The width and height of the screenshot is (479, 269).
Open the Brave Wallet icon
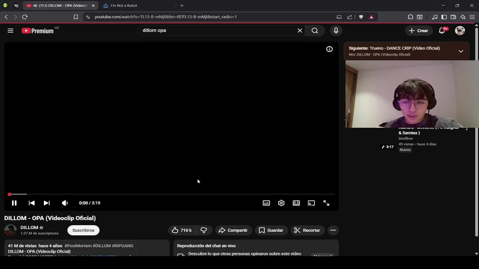453,17
